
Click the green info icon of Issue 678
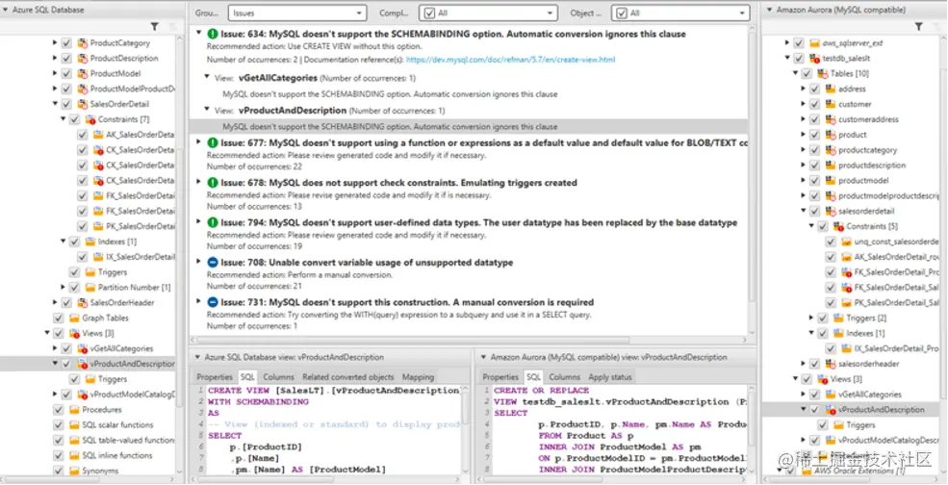(212, 183)
